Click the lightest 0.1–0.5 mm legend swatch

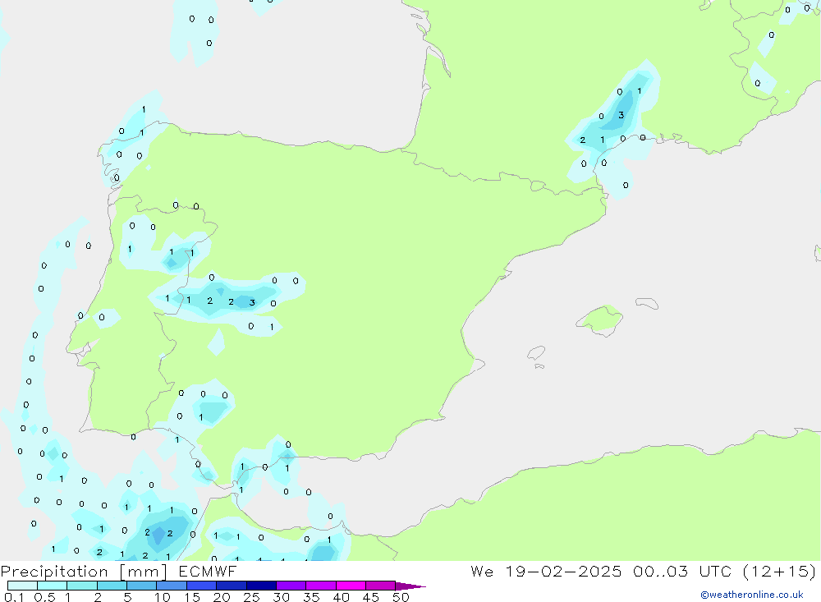pyautogui.click(x=22, y=586)
